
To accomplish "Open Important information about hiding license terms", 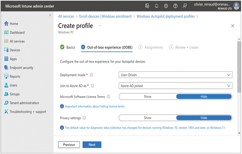I will (x=95, y=106).
